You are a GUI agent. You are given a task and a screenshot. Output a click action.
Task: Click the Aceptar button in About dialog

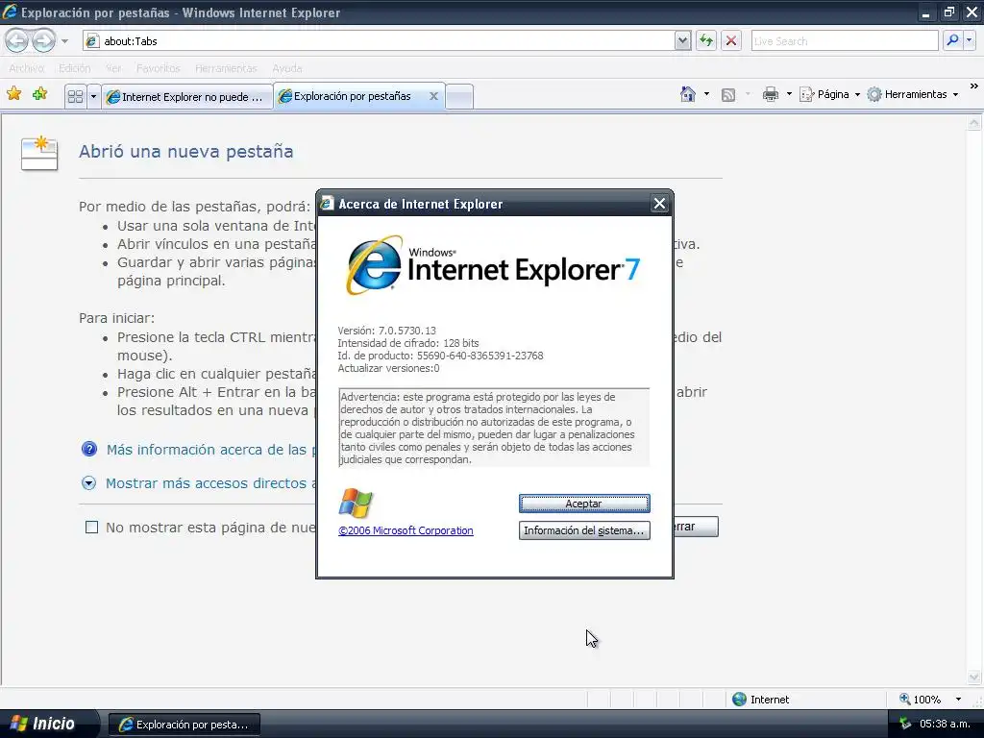[x=583, y=504]
